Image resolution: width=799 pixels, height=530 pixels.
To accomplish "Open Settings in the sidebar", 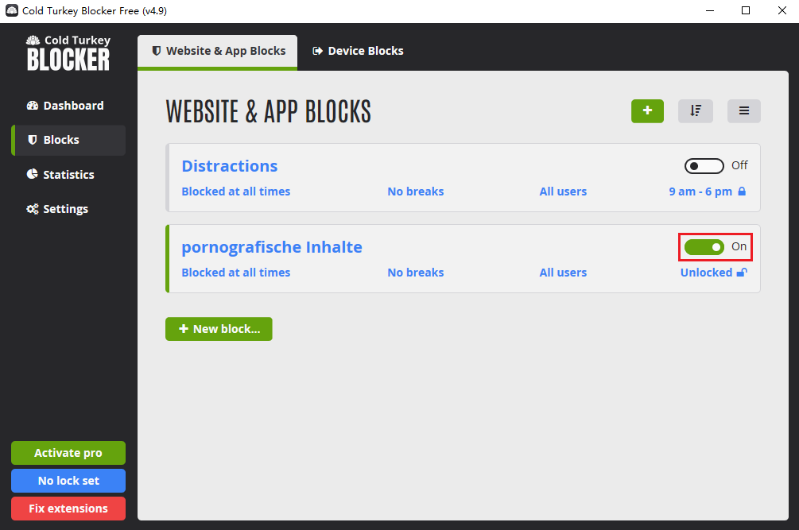I will click(68, 209).
